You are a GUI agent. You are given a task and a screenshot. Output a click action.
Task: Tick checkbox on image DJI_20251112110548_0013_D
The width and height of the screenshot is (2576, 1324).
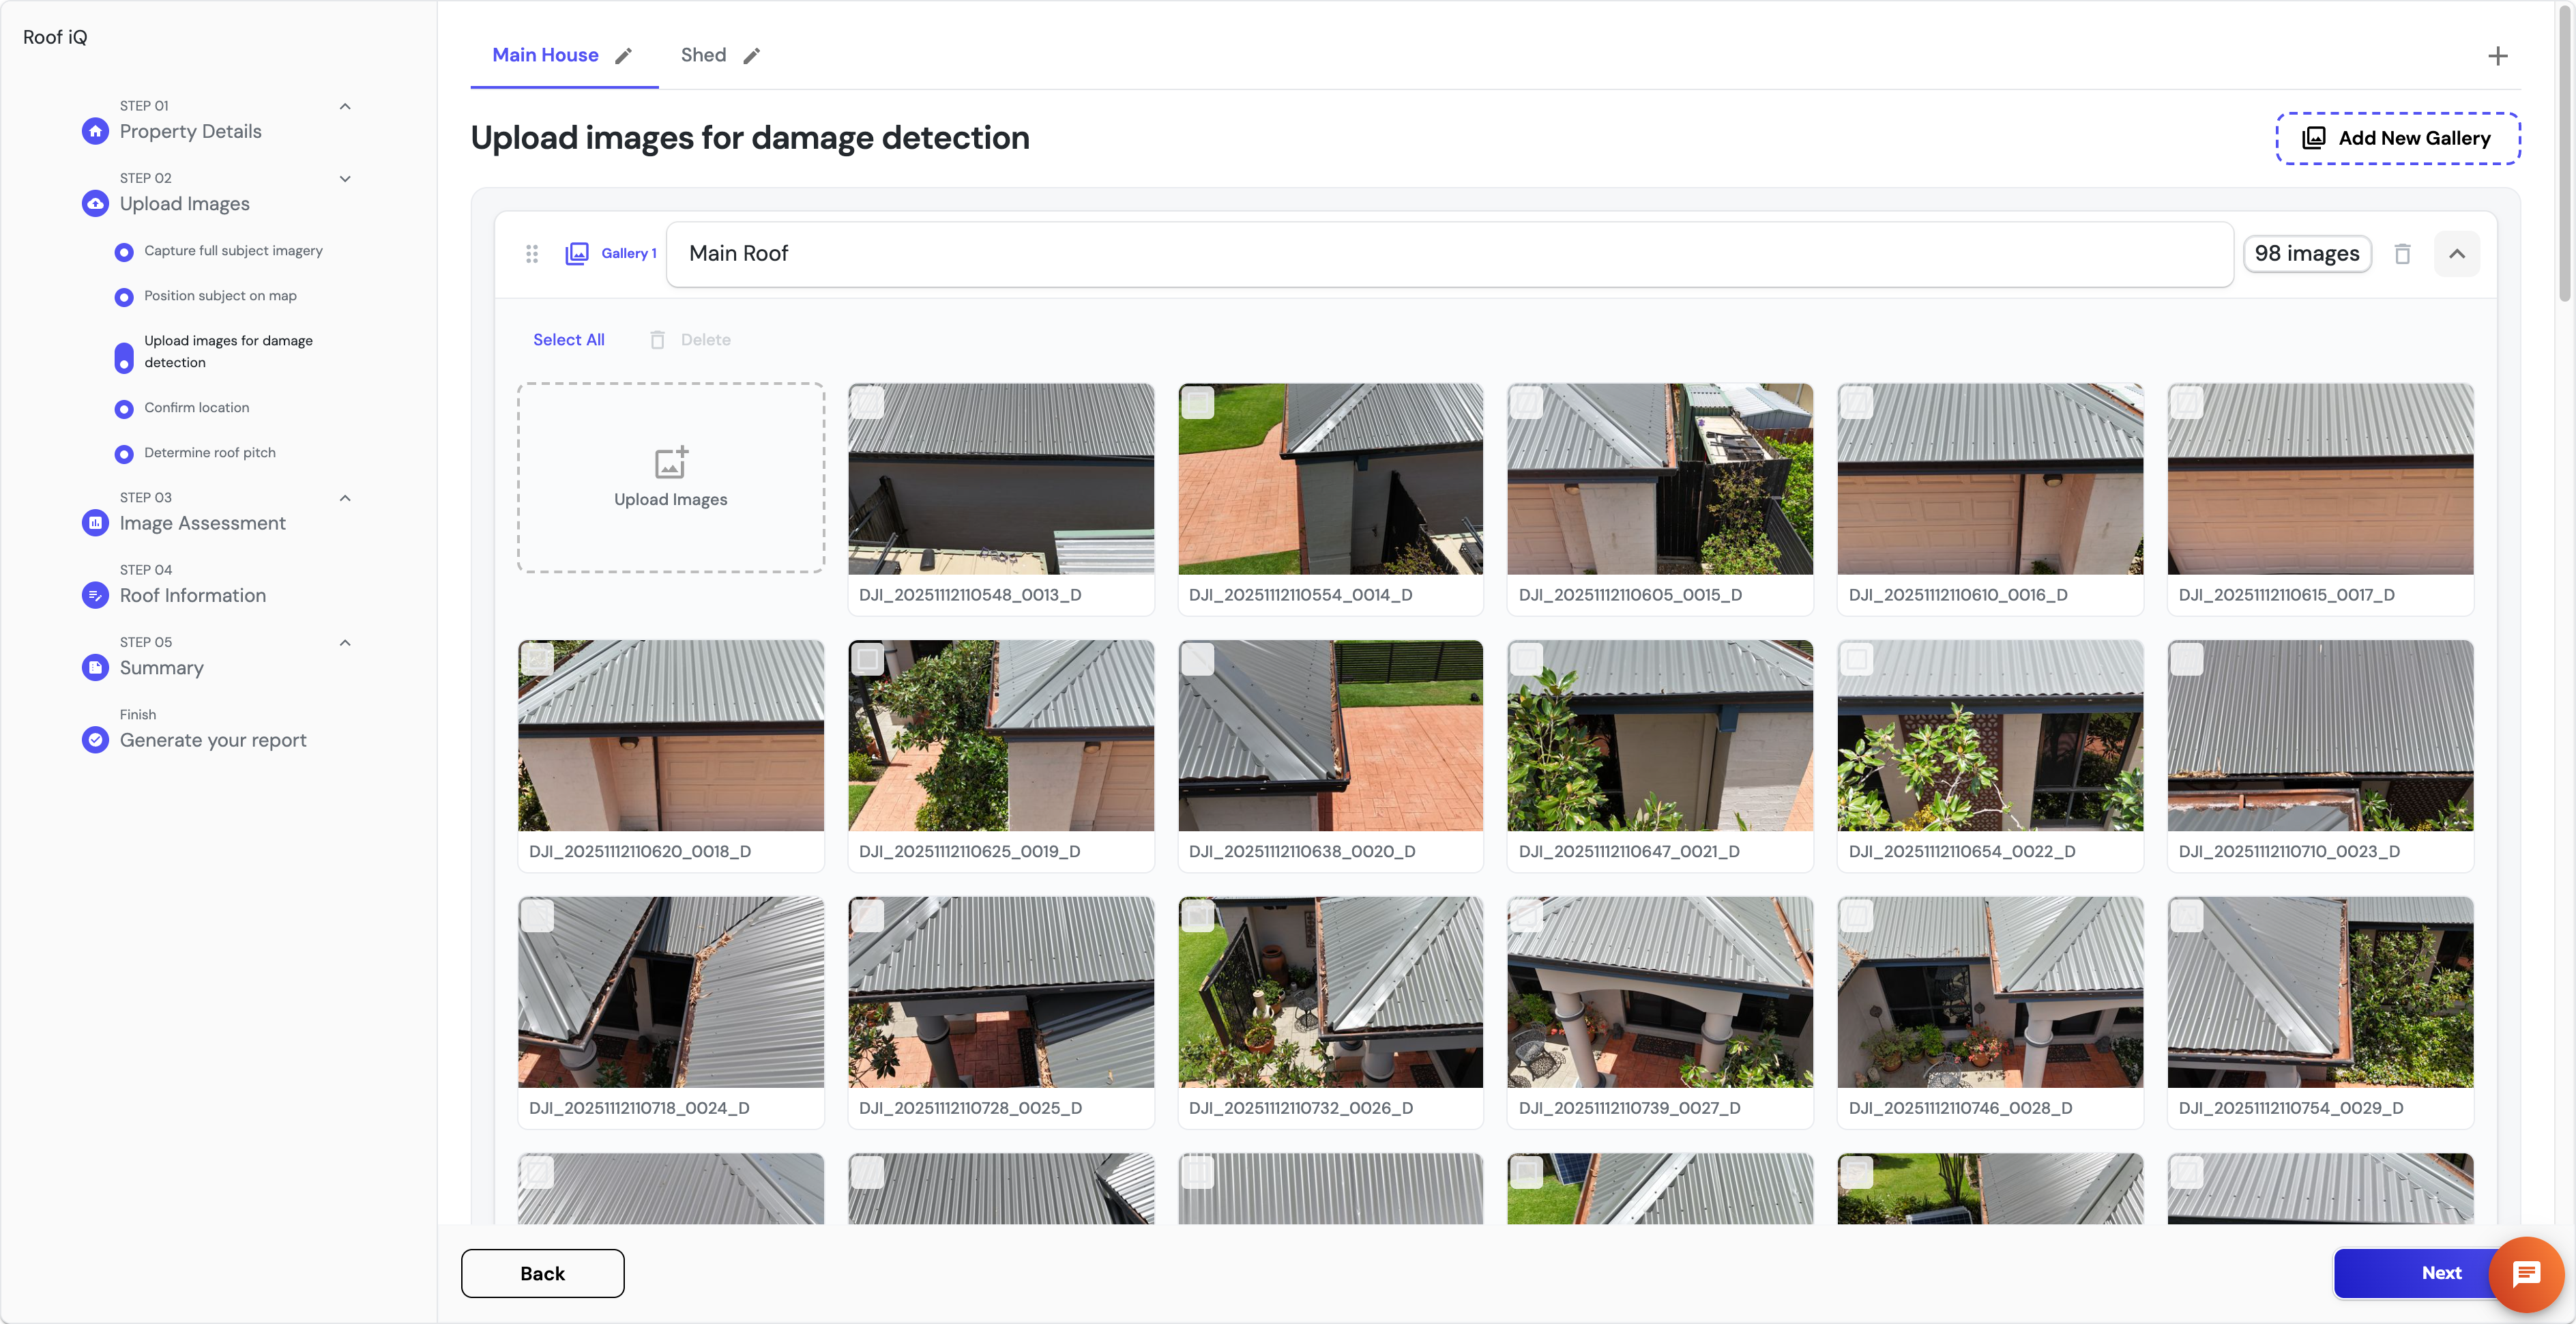pyautogui.click(x=867, y=402)
